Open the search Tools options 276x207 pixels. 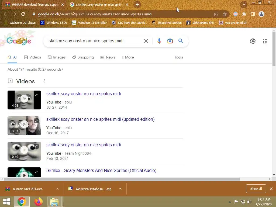(178, 57)
